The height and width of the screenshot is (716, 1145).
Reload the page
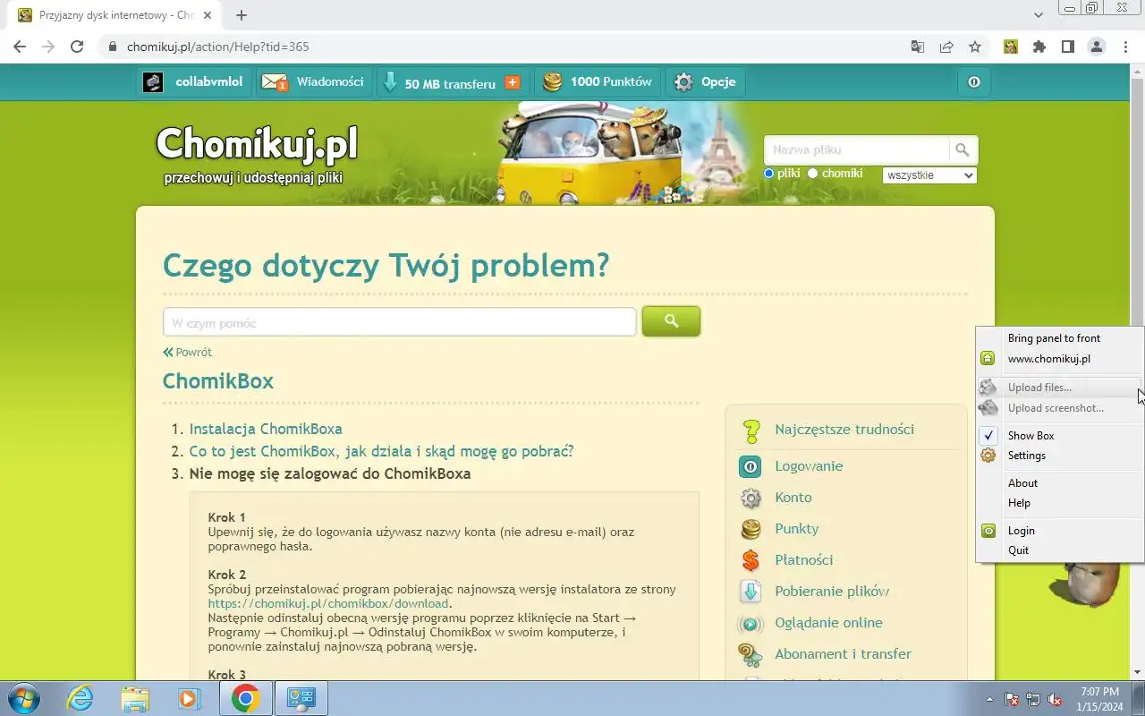tap(77, 47)
